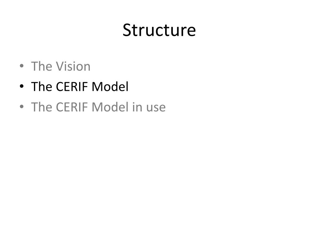The image size is (319, 239).
Task: Click the Structure slide title
Action: tap(159, 30)
